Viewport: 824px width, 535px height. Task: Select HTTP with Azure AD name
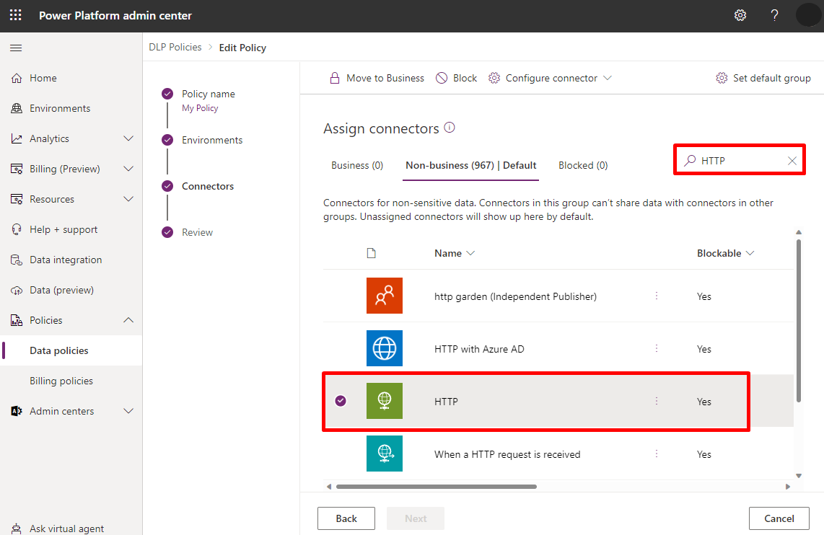pyautogui.click(x=478, y=349)
